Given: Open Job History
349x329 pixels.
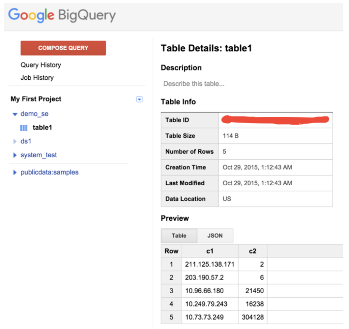Looking at the screenshot, I should pos(37,78).
